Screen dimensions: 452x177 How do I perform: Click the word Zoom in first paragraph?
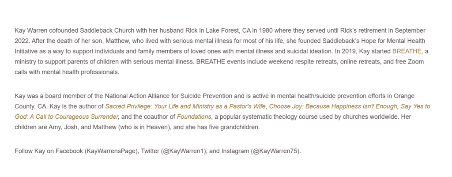pos(415,62)
